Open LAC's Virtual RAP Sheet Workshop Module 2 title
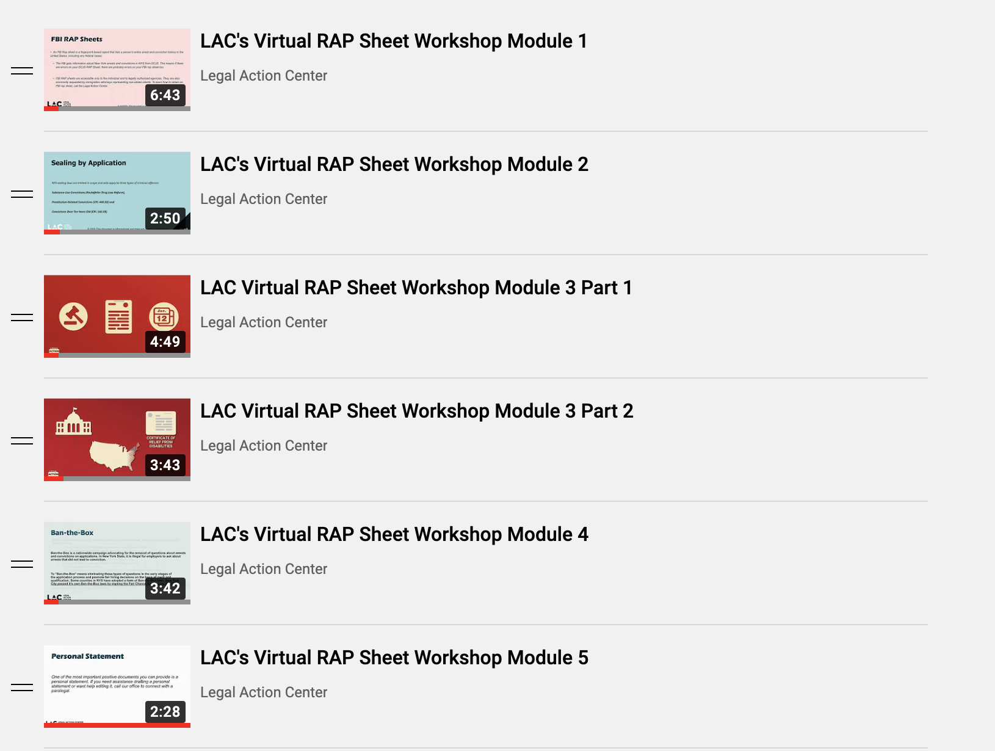The width and height of the screenshot is (995, 751). (x=394, y=164)
